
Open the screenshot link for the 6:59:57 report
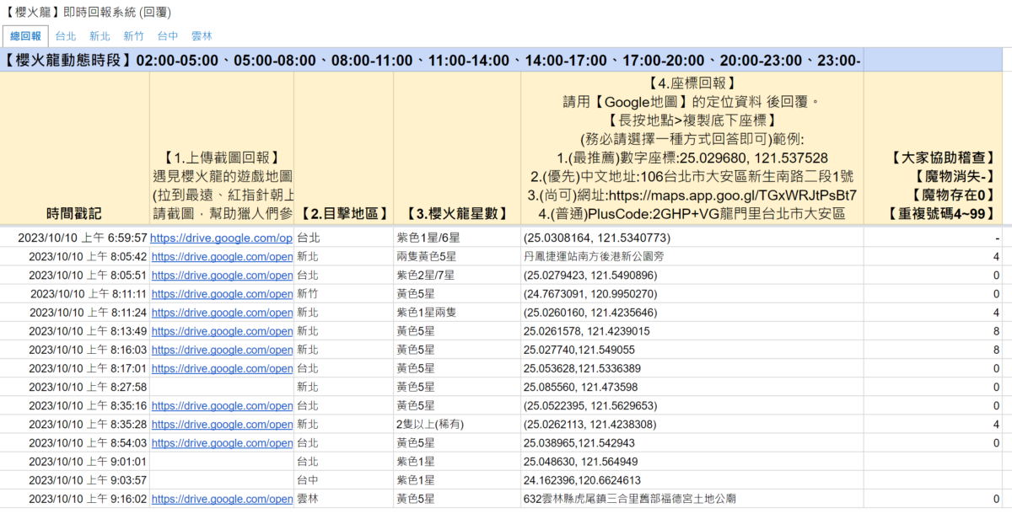click(222, 238)
